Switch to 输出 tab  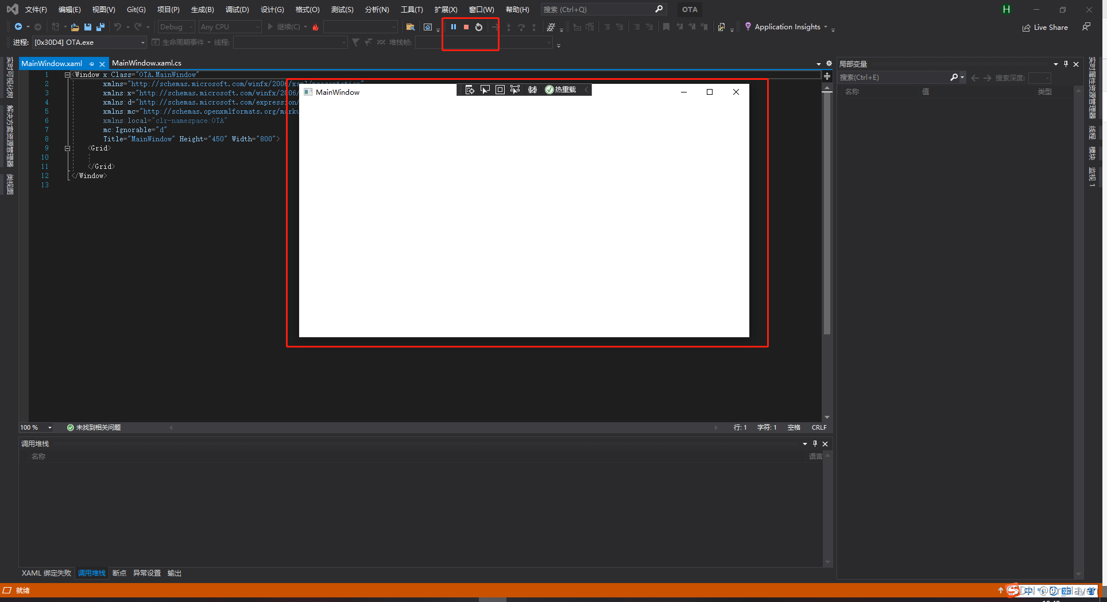[x=175, y=573]
